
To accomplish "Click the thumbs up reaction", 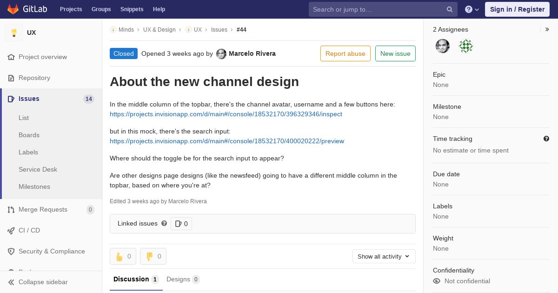I will tap(123, 256).
